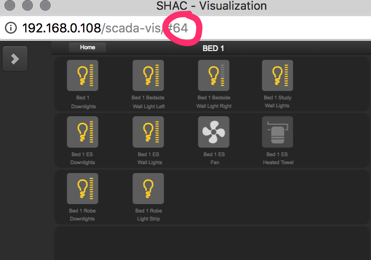Click the browser address bar URL

(x=105, y=28)
